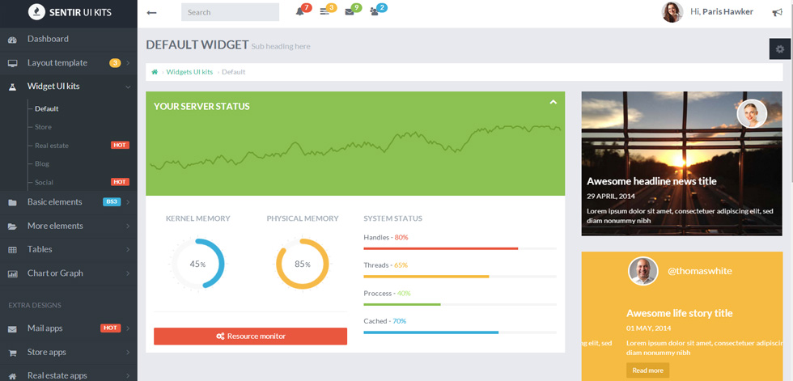Click the Handles 80% progress bar
793x381 pixels.
coord(460,248)
